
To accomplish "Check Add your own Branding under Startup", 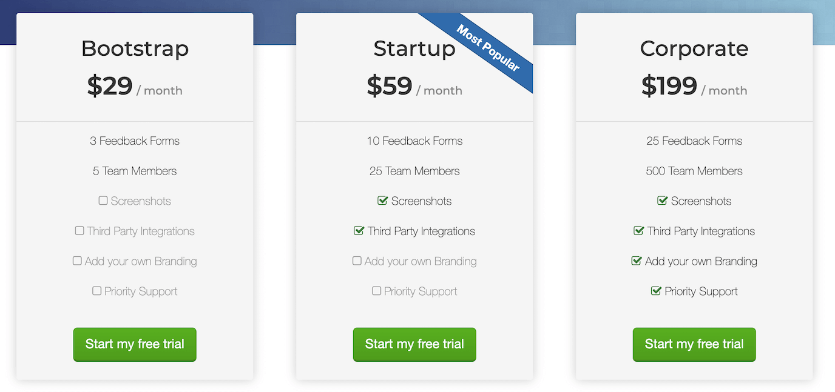I will (x=357, y=261).
